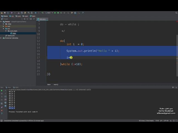Open Project panel gear settings
Screen dimensions: 178x133
coord(31,19)
